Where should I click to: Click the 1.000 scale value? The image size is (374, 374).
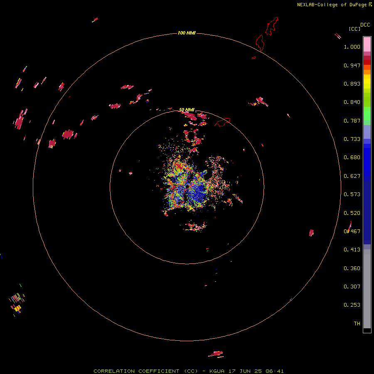(352, 47)
